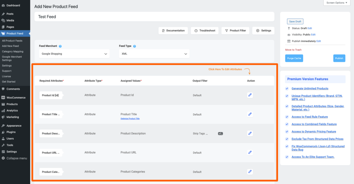Click the pencil icon in Product URL row
This screenshot has height=184, width=354.
[x=250, y=153]
